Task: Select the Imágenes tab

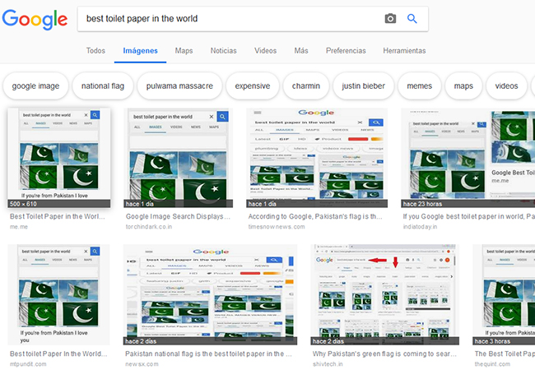Action: [140, 51]
